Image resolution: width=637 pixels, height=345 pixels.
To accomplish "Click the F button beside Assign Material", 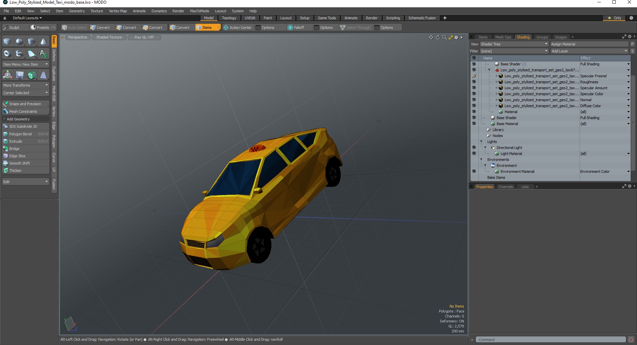I will click(633, 44).
